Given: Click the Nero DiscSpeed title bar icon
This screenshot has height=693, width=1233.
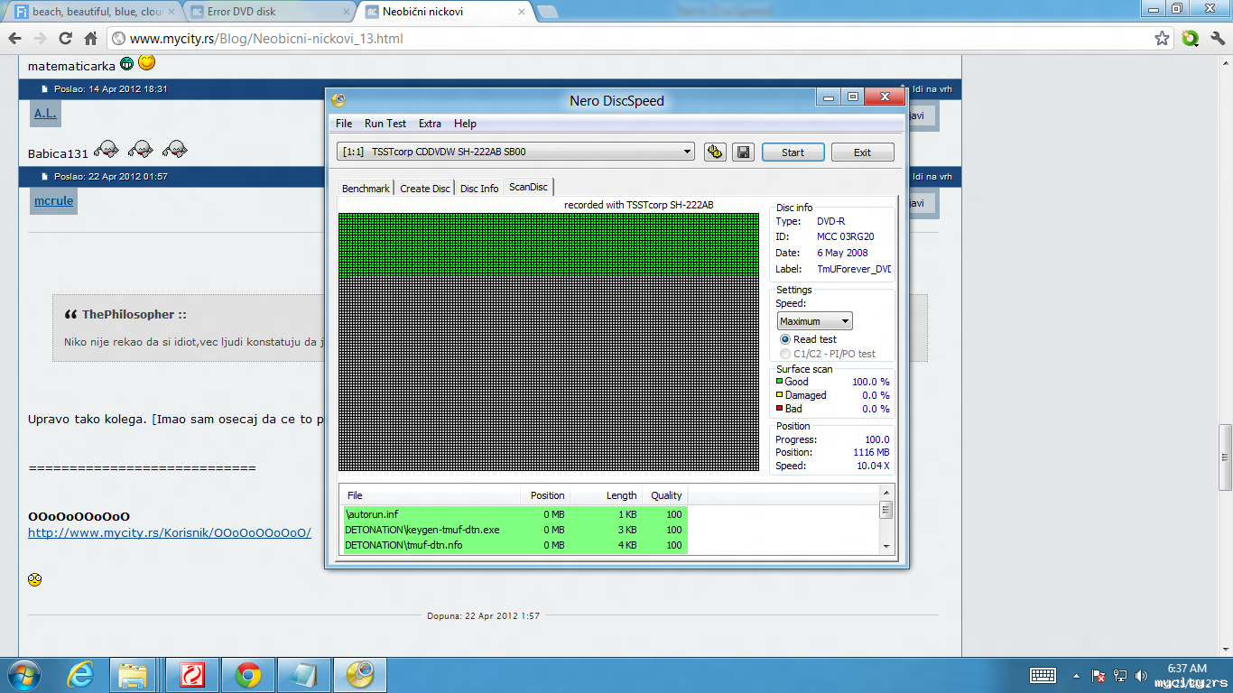Looking at the screenshot, I should [x=338, y=100].
